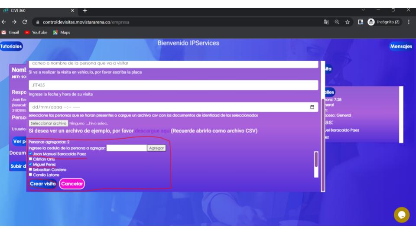
Task: Reload the page with the refresh icon
Action: pyautogui.click(x=25, y=22)
